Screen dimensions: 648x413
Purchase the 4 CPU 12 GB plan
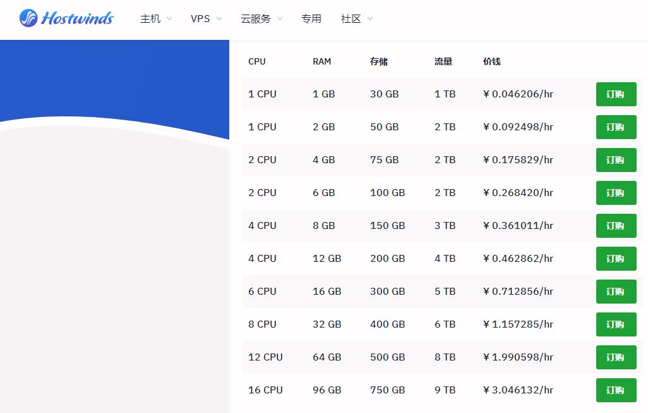coord(616,258)
